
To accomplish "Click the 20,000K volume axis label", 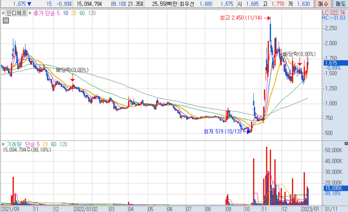I will pos(334,183).
